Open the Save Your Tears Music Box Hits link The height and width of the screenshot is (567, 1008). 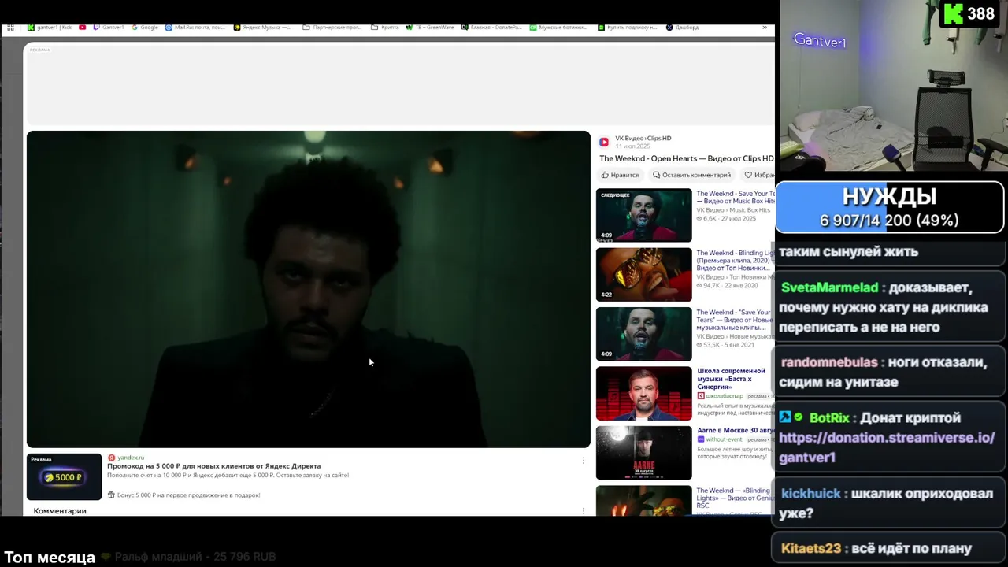click(x=736, y=197)
